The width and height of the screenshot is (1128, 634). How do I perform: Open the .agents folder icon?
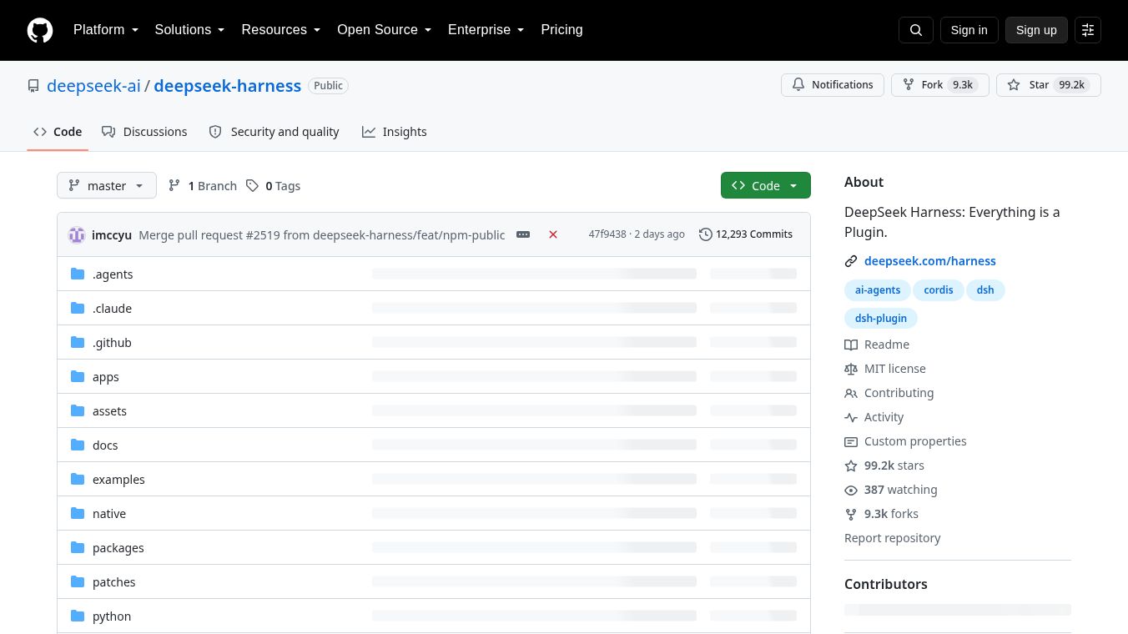(78, 274)
